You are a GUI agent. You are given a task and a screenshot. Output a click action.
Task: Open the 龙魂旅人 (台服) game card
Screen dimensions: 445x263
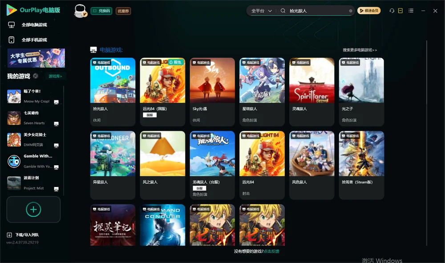tap(212, 165)
